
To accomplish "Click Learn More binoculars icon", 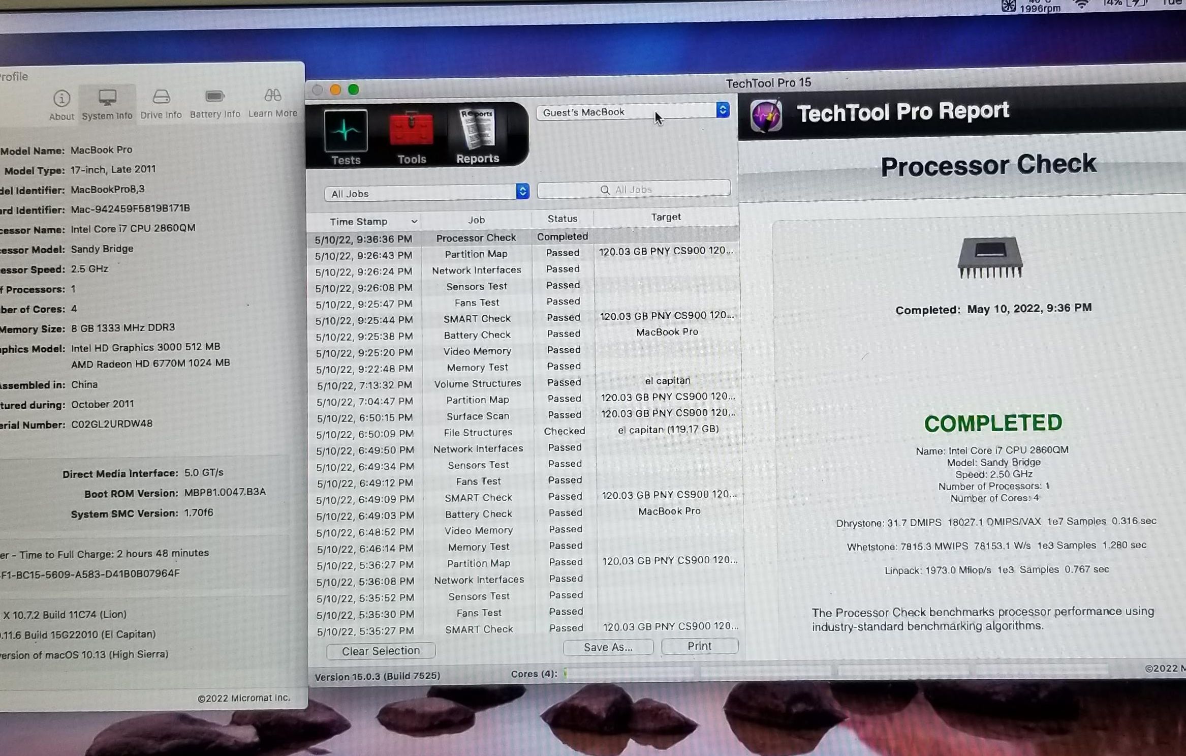I will pos(273,103).
